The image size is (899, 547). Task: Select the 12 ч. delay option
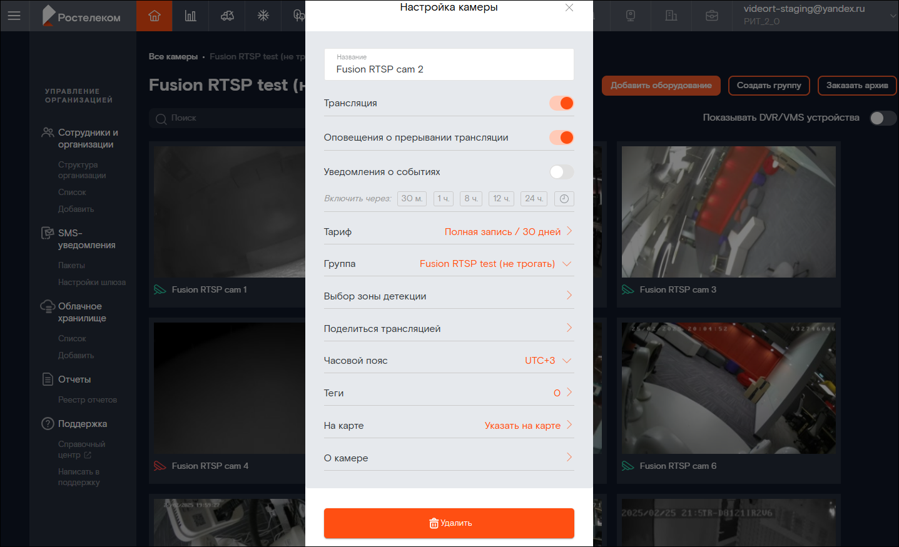tap(502, 199)
